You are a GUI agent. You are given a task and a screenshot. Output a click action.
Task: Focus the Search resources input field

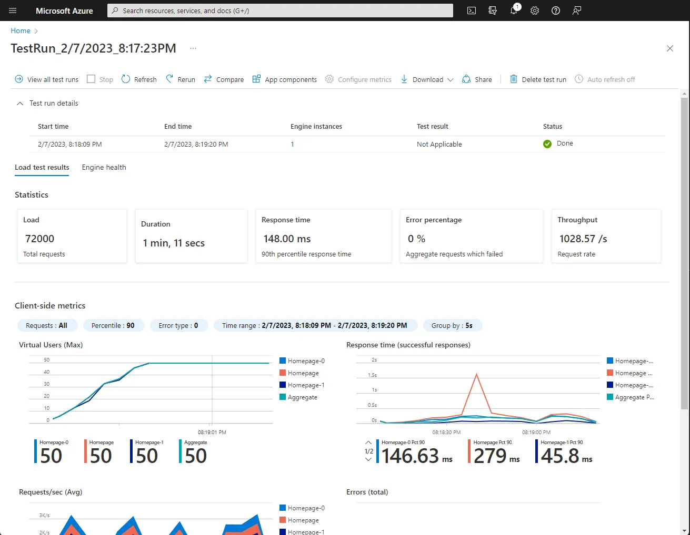280,11
